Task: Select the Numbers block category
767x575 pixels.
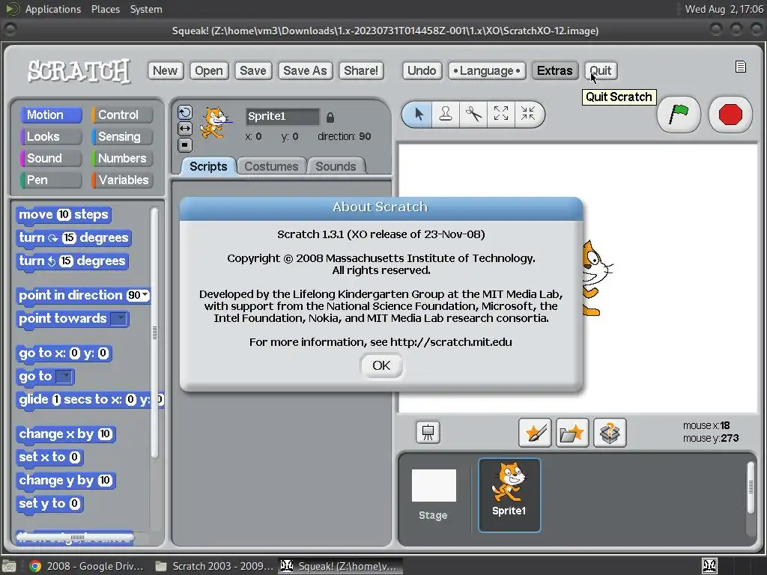Action: coord(122,159)
